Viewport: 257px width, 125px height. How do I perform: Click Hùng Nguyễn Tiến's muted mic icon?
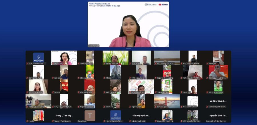pos(207,92)
